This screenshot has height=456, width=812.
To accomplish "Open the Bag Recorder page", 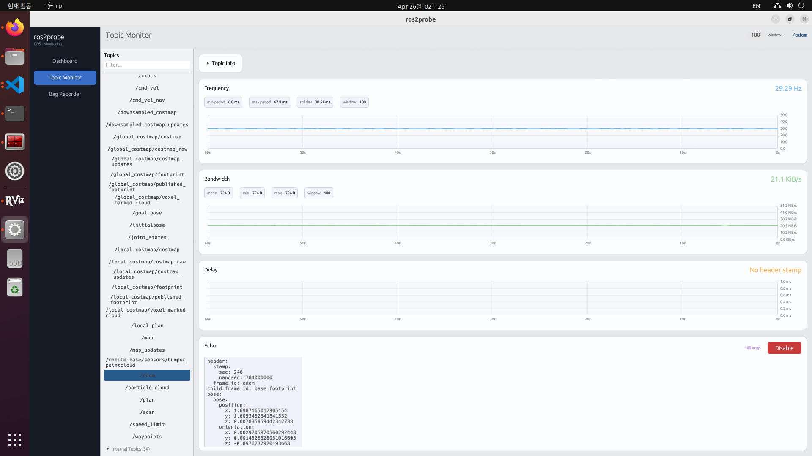I will click(65, 94).
